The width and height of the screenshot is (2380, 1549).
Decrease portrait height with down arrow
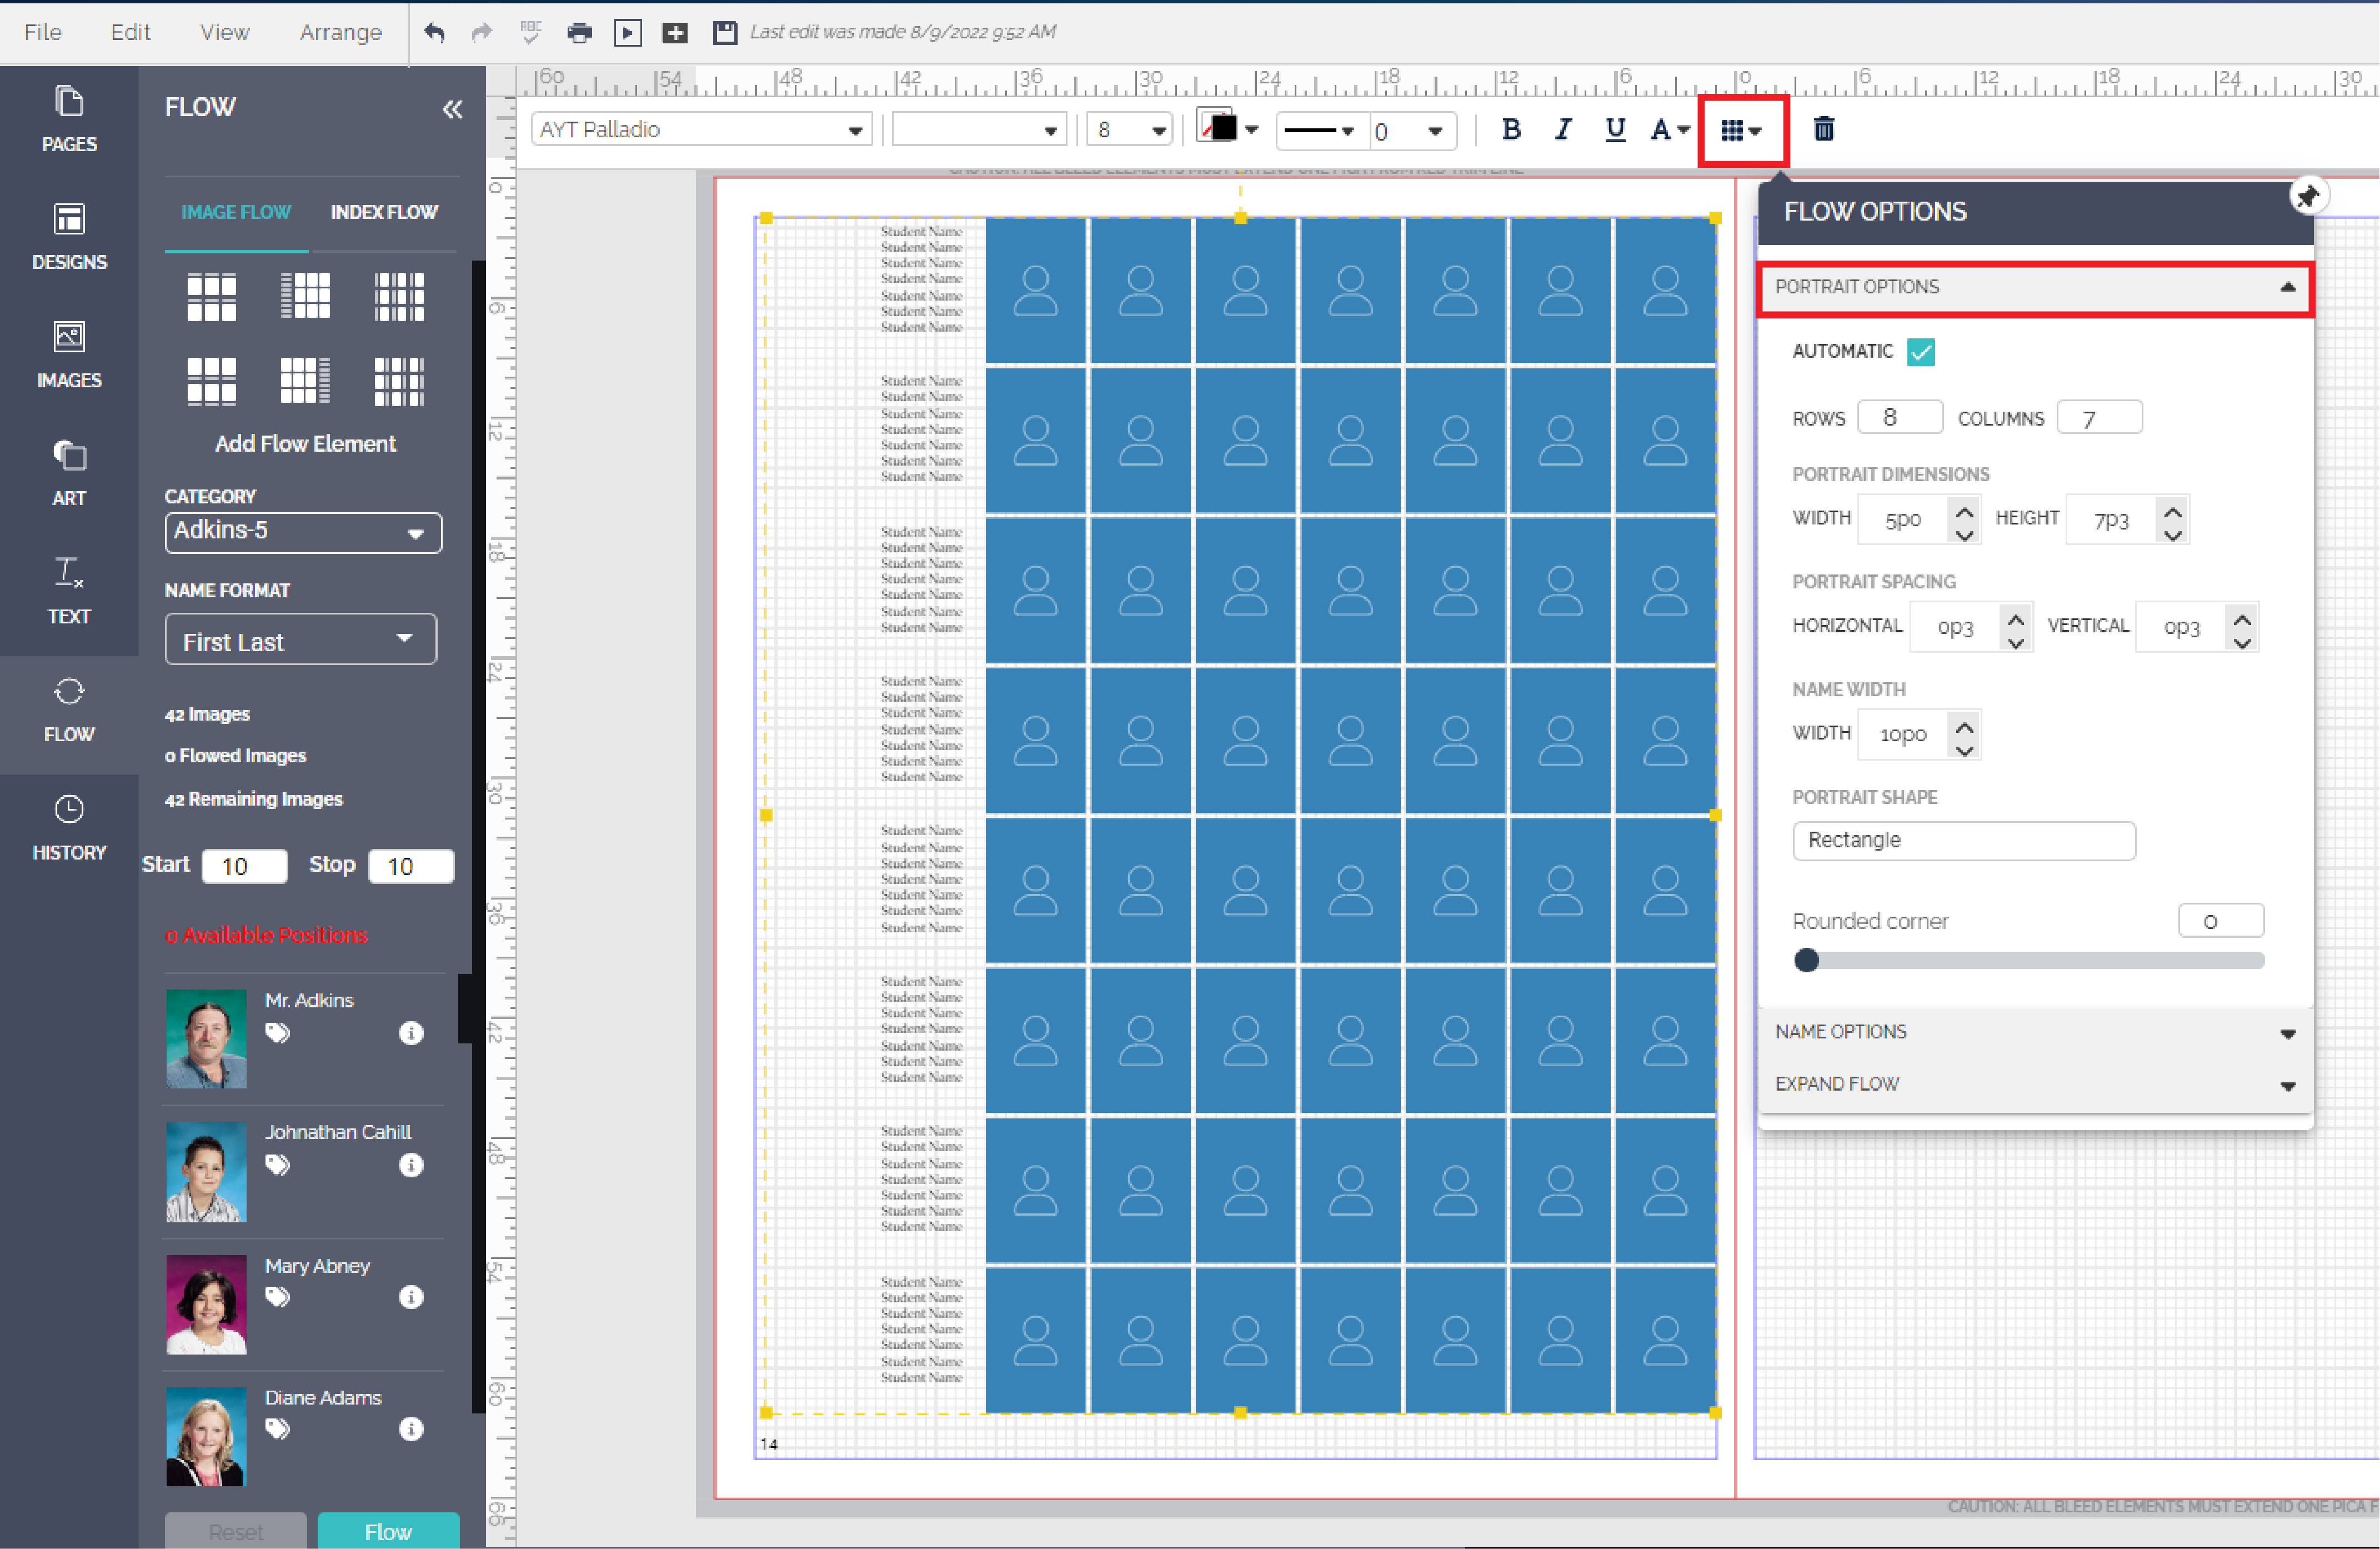(2172, 535)
